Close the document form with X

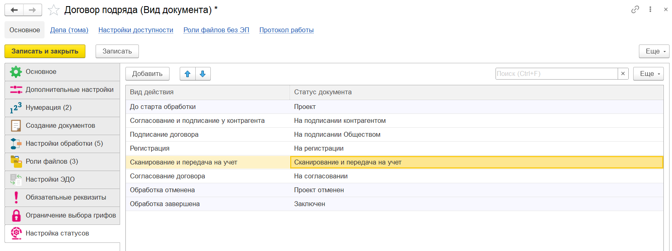(665, 9)
